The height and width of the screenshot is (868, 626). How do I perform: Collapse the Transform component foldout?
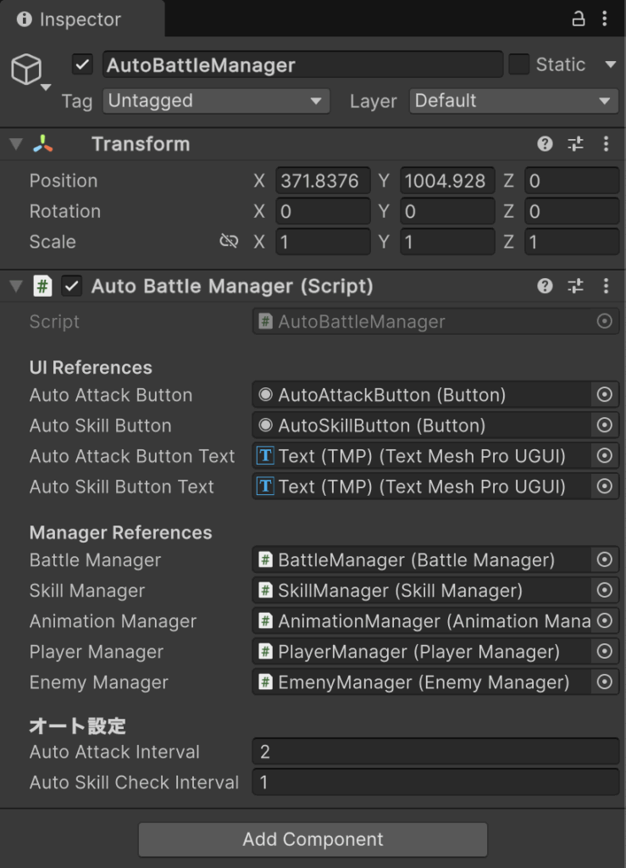[16, 144]
